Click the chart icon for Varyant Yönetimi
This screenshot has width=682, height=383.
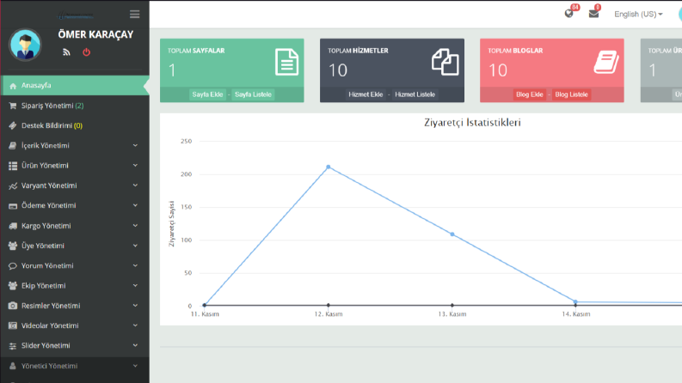[13, 185]
